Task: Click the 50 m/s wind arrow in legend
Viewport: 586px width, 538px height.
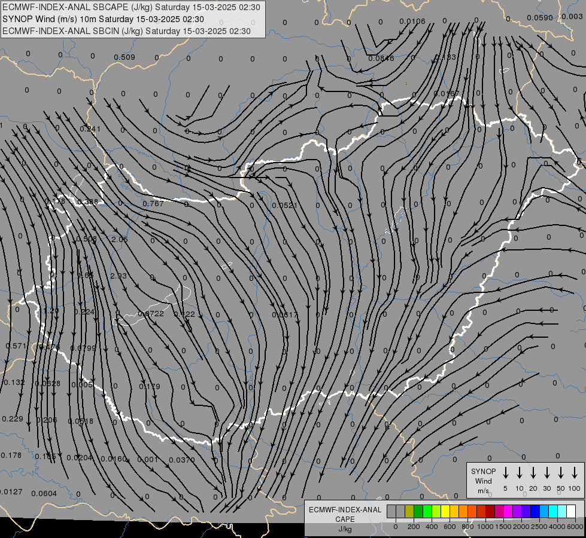Action: (561, 473)
